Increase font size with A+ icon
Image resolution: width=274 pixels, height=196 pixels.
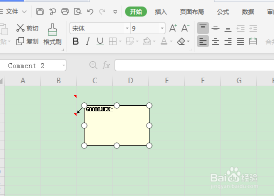point(173,28)
